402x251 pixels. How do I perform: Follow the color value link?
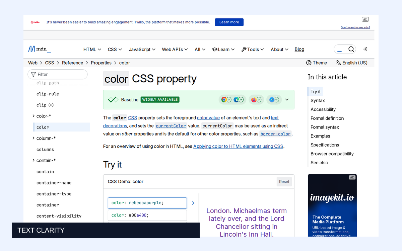coord(208,118)
